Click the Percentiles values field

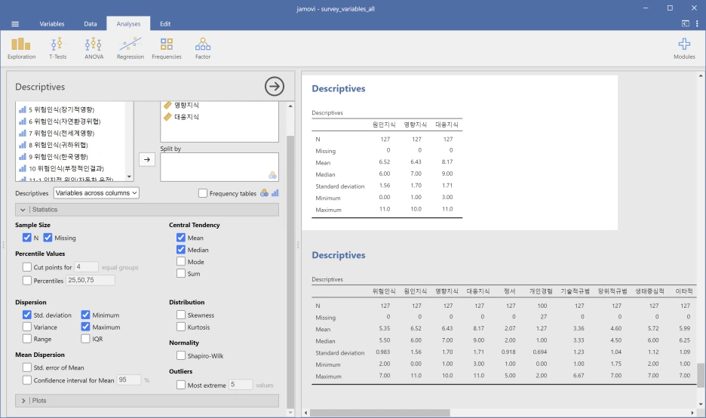coord(91,280)
